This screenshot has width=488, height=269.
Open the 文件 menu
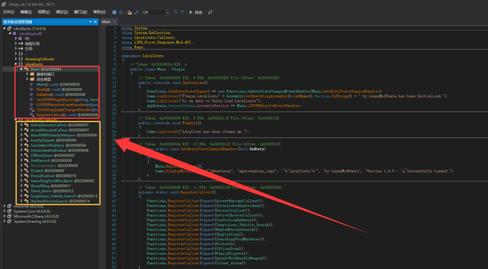click(x=8, y=12)
